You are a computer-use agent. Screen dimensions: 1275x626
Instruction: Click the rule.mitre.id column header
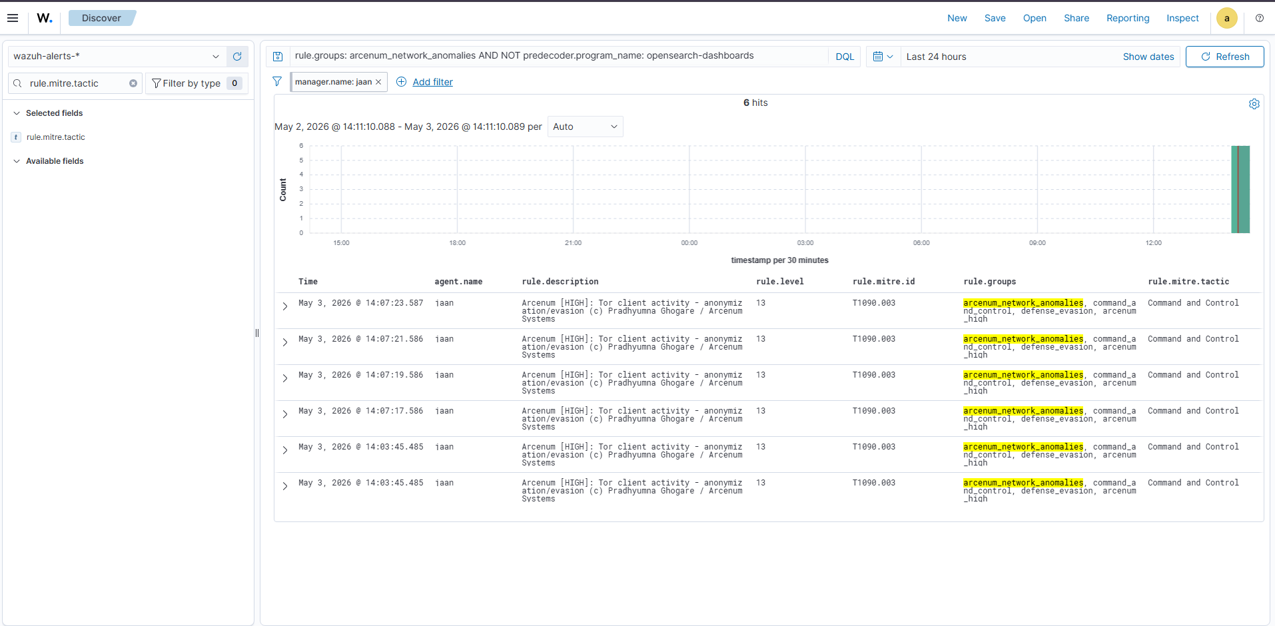click(x=883, y=282)
